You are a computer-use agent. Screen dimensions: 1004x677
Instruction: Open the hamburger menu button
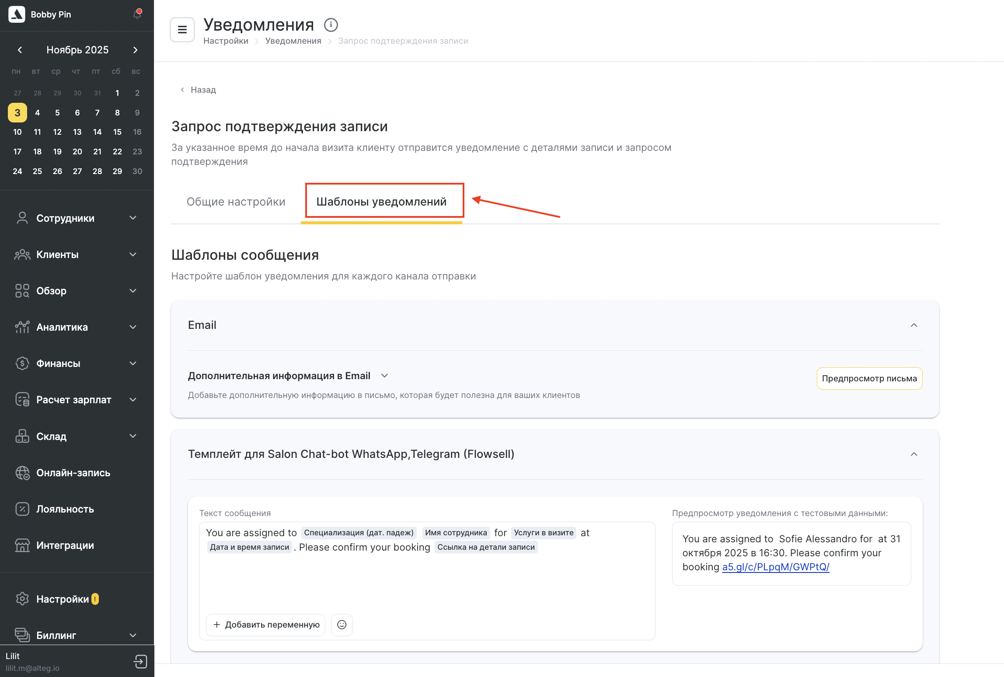coord(182,30)
